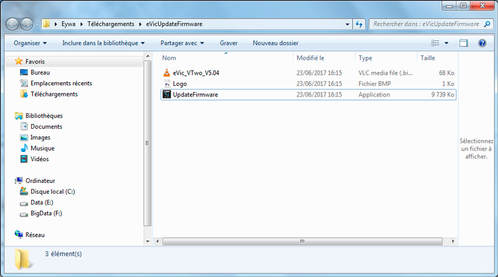Open the Images library
This screenshot has width=498, height=277.
(40, 137)
